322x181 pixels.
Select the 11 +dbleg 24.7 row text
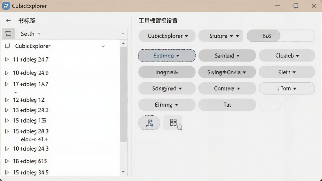pyautogui.click(x=31, y=59)
